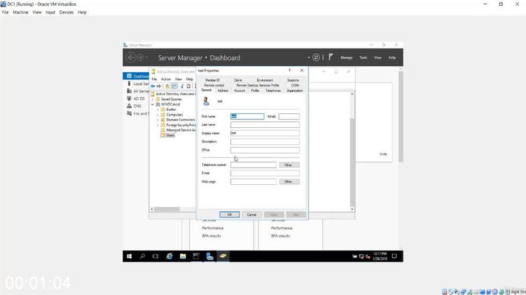Screen dimensions: 526x295
Task: Switch to the Profile tab
Action: (255, 90)
